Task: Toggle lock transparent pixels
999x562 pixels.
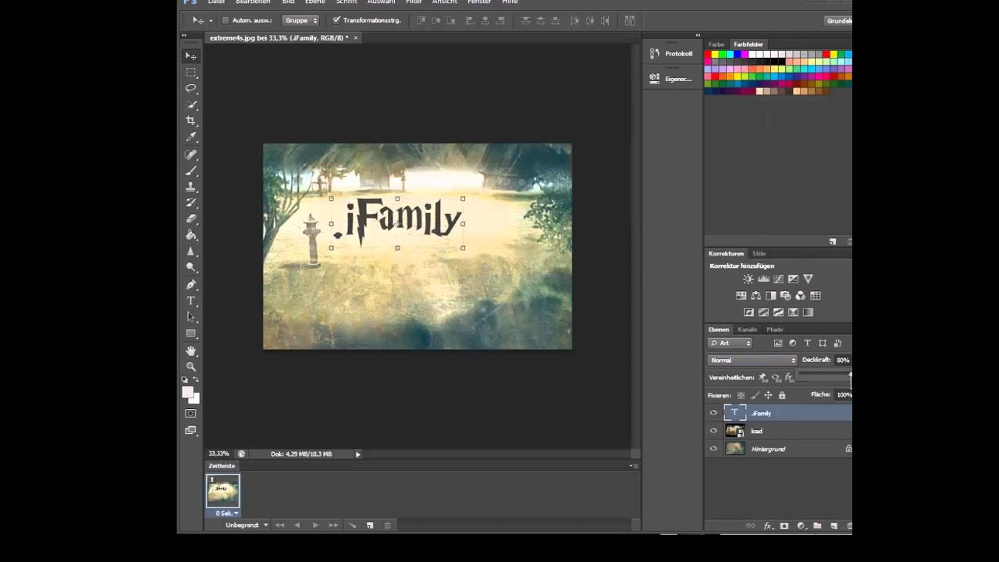Action: 741,396
